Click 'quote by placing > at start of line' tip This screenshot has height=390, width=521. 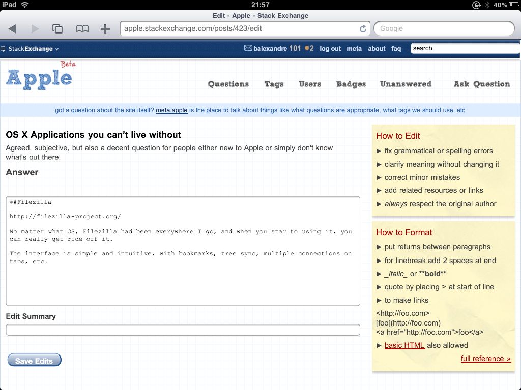(439, 287)
